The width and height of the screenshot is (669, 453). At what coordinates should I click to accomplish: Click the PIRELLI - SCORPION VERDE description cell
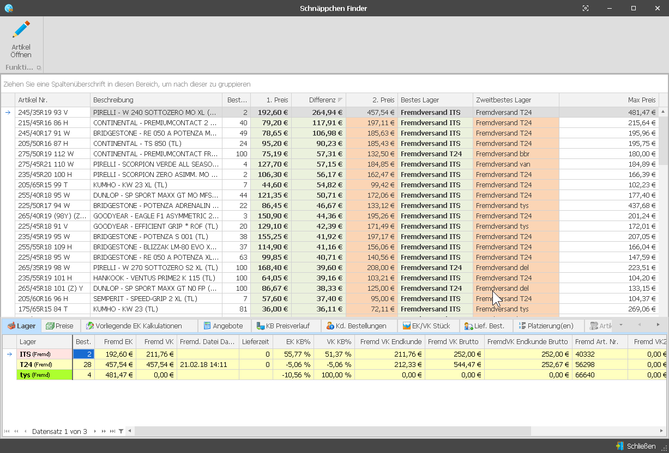click(156, 164)
